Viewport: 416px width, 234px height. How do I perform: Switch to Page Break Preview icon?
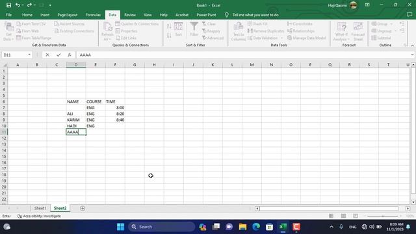(x=356, y=216)
